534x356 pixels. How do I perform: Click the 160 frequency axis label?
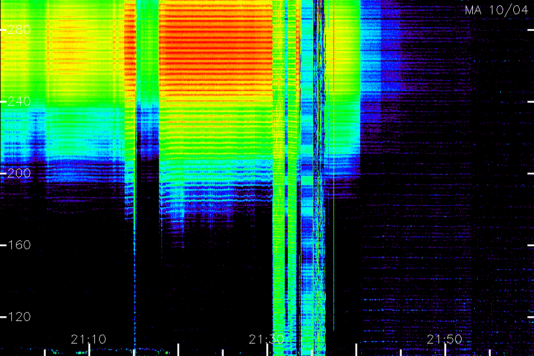click(x=19, y=245)
